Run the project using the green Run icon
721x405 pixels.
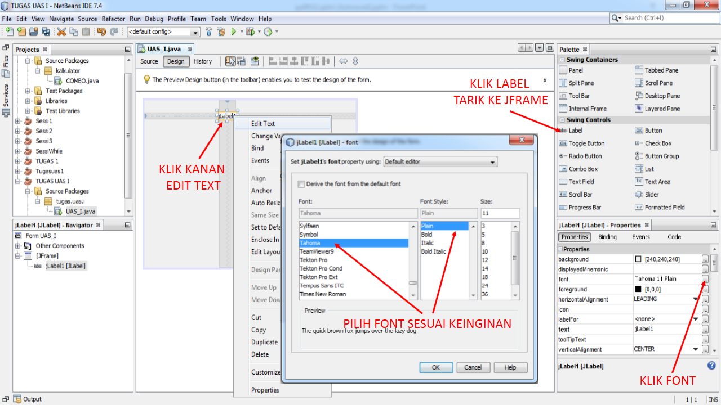pos(235,31)
